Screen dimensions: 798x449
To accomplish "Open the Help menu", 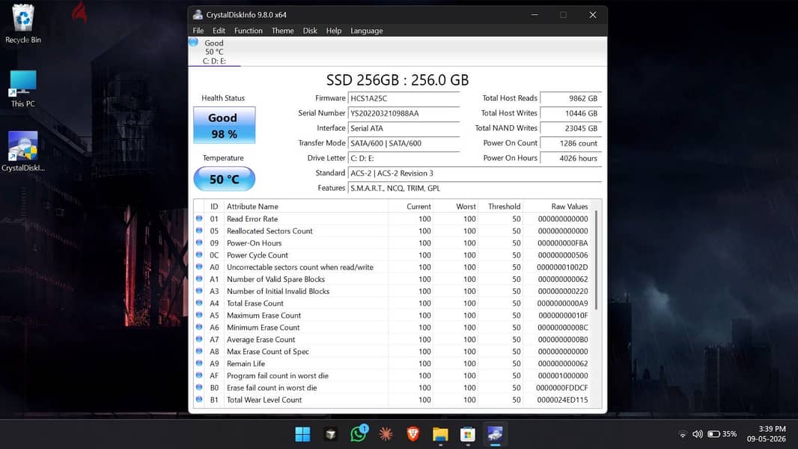I will (334, 31).
